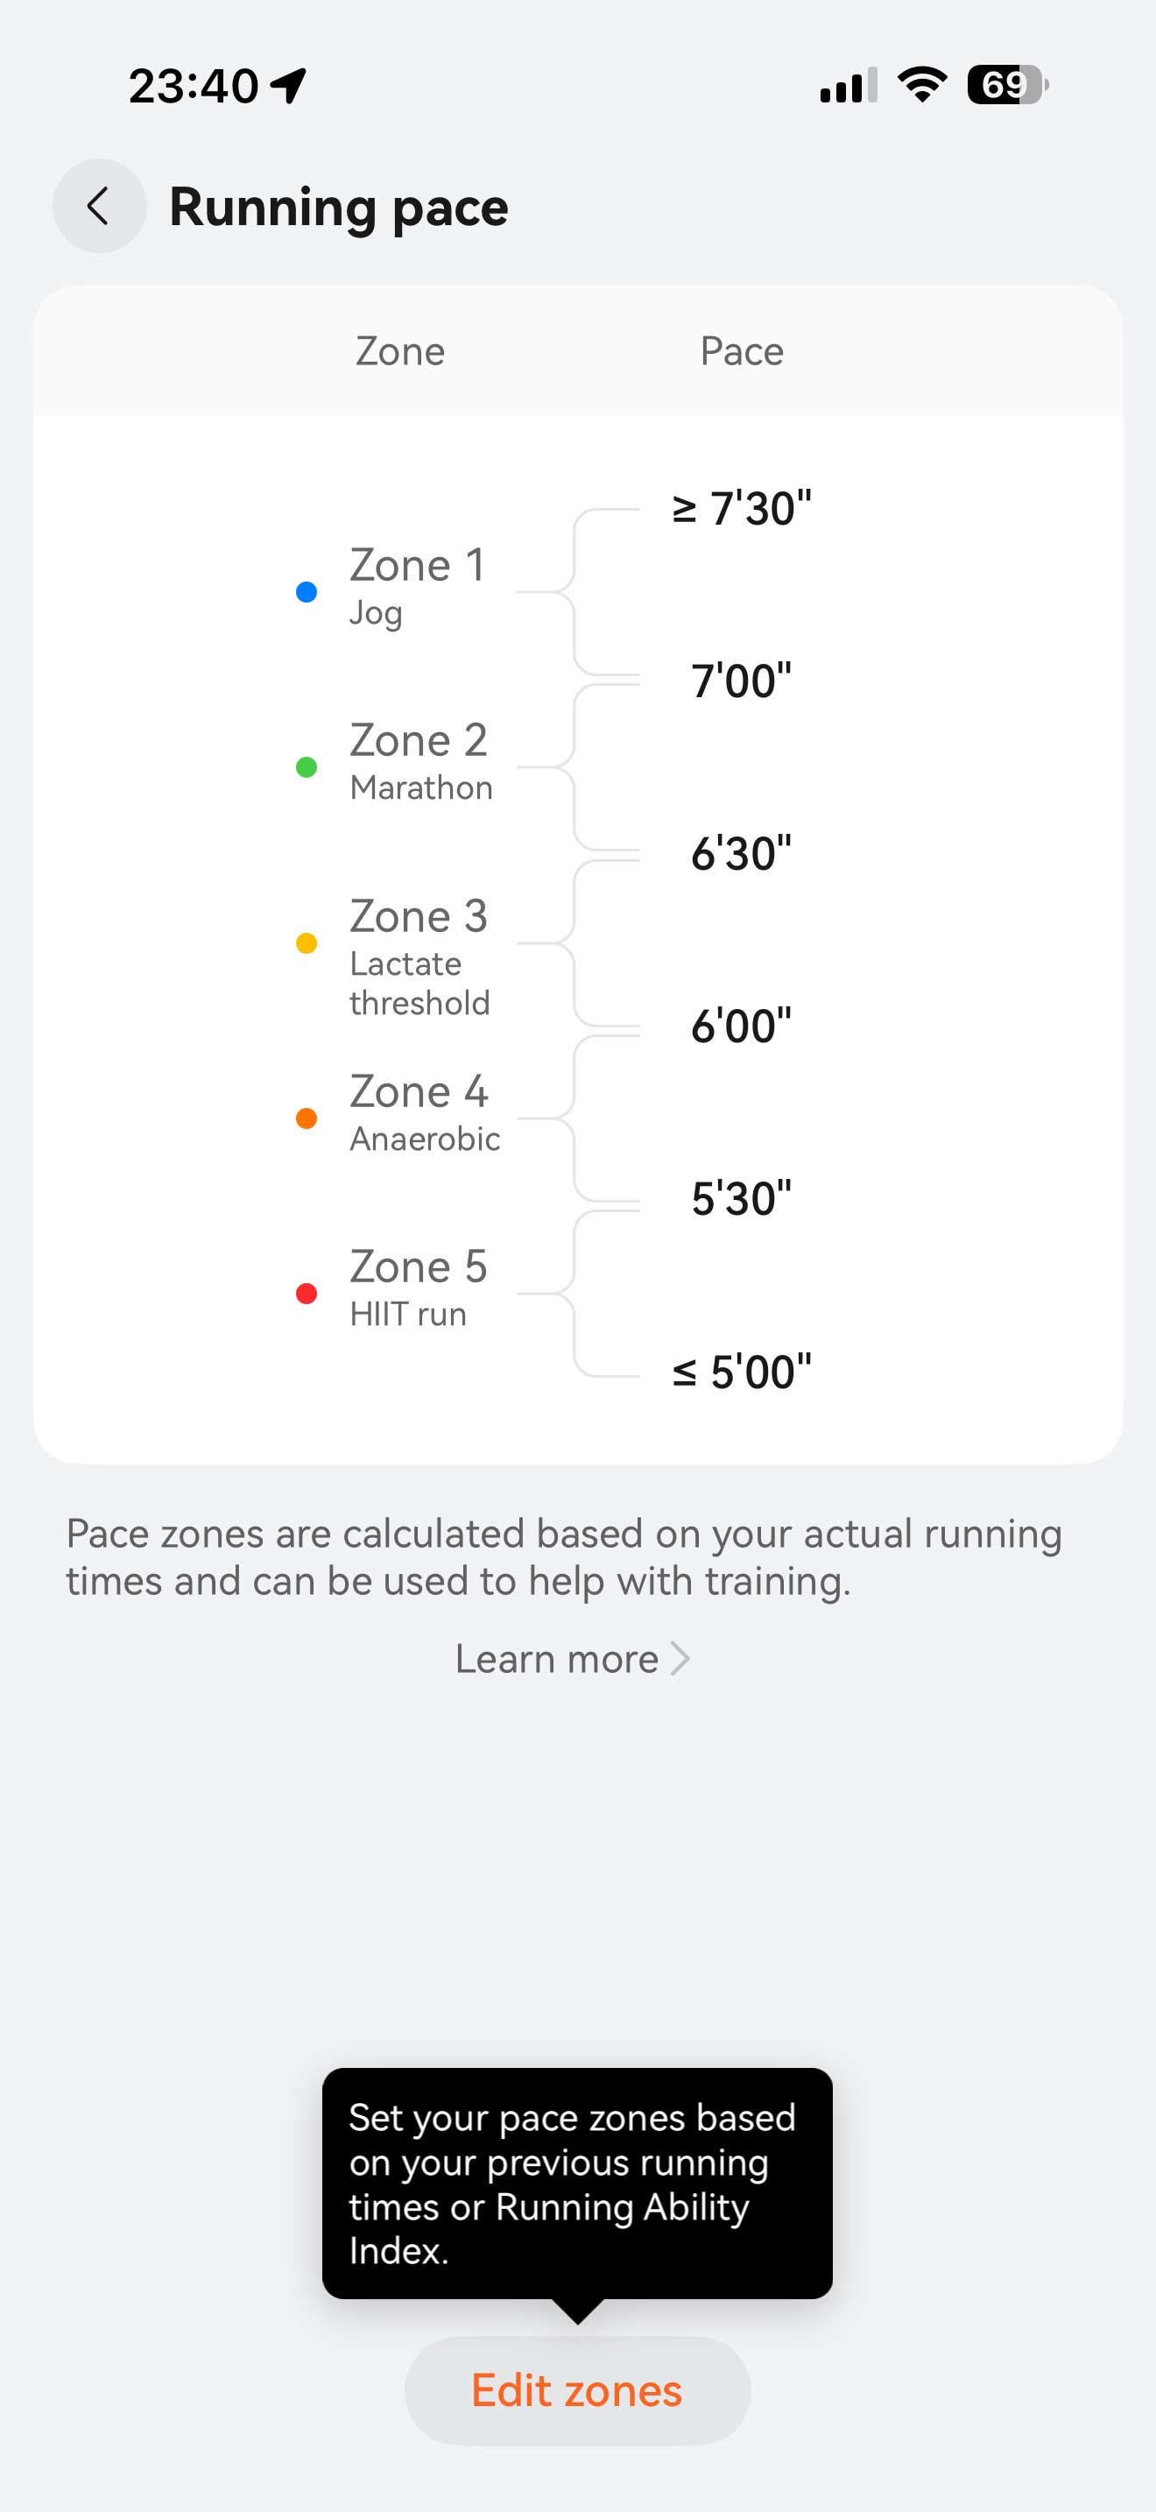
Task: Tap the blue Zone 1 dot
Action: pos(306,592)
